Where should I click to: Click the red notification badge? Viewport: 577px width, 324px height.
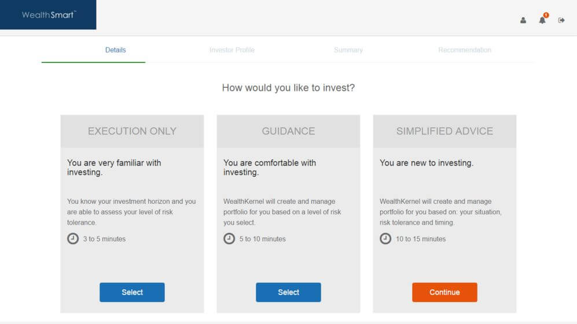click(x=546, y=15)
